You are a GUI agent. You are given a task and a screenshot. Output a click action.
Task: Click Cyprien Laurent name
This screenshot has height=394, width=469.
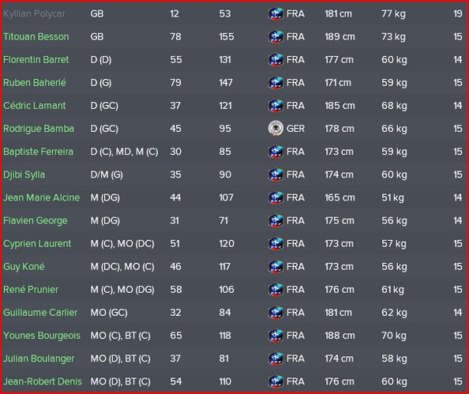coord(37,244)
